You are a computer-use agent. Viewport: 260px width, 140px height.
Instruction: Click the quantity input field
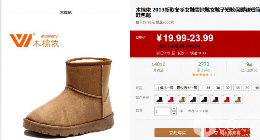[162, 111]
